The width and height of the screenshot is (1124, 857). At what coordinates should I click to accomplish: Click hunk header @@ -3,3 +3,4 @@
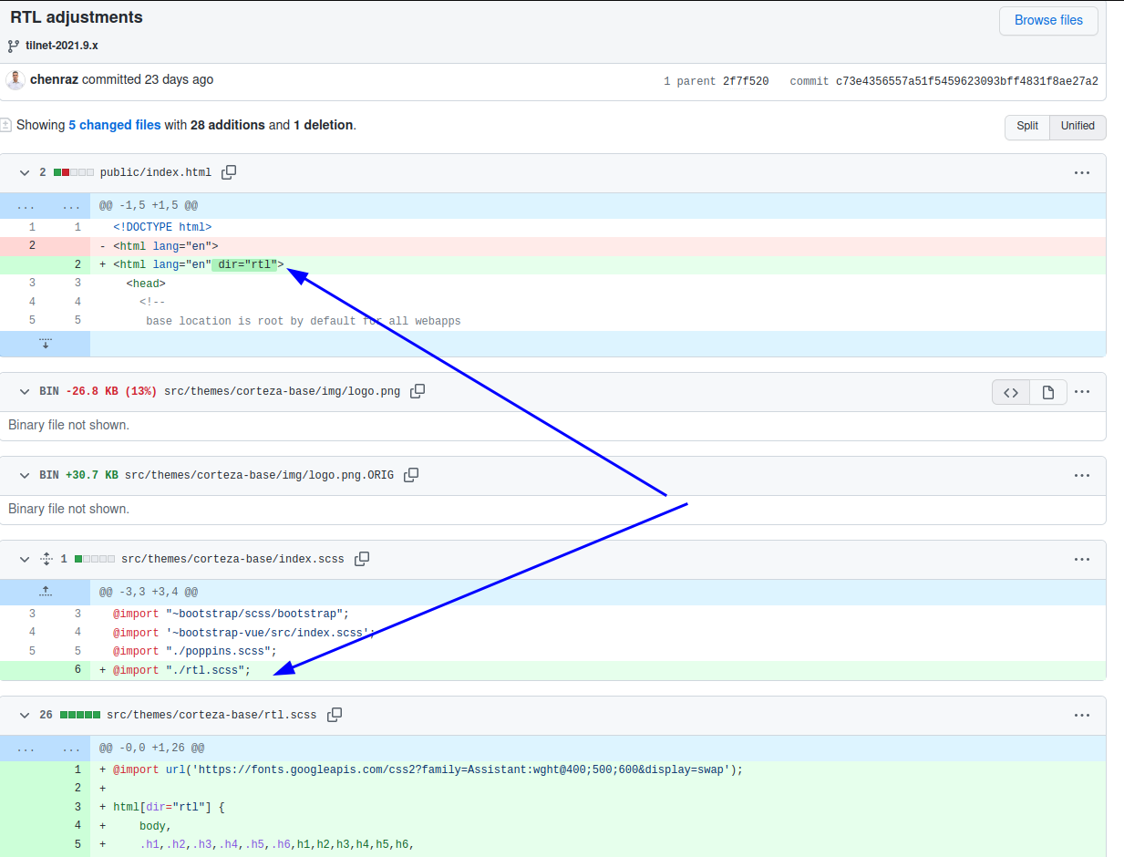[149, 592]
